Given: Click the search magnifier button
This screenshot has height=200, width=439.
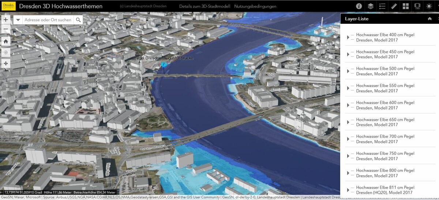Looking at the screenshot, I should click(78, 20).
